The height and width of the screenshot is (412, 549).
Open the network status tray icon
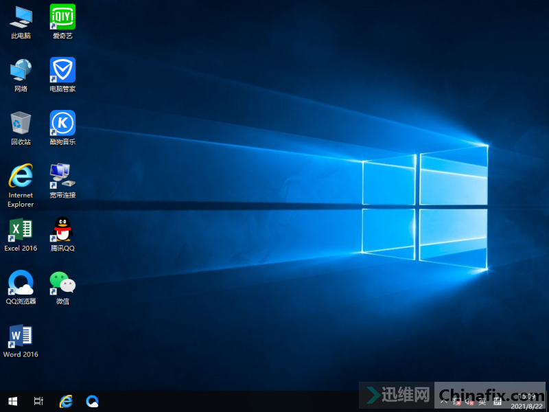tap(456, 402)
